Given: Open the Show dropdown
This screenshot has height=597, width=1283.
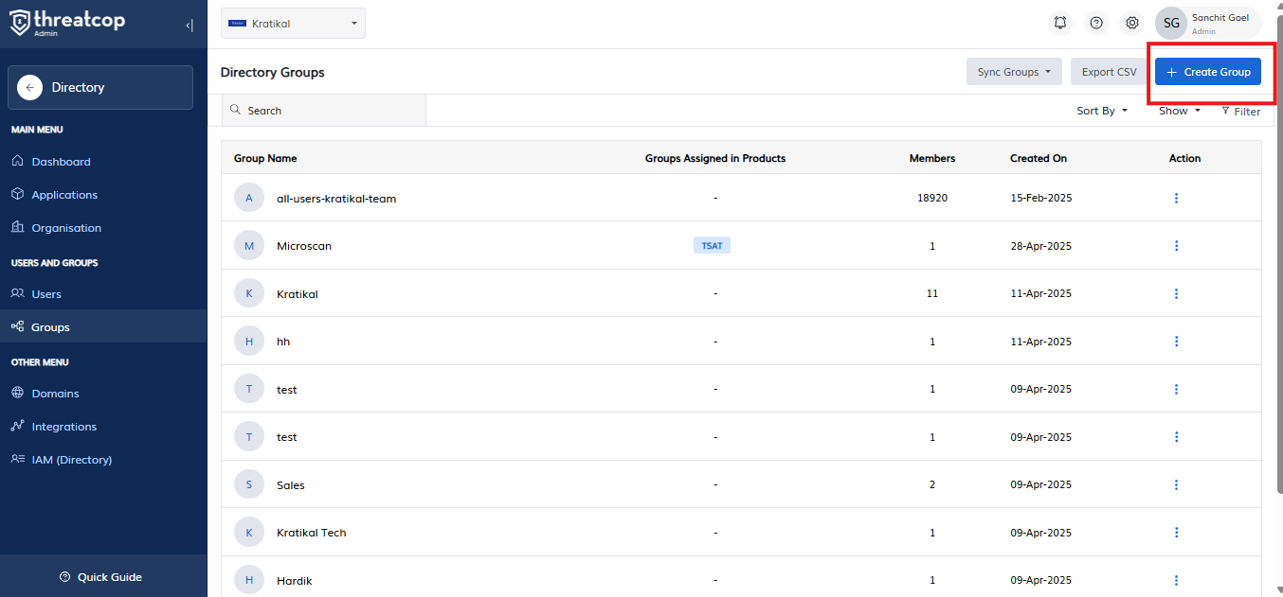Looking at the screenshot, I should 1179,111.
